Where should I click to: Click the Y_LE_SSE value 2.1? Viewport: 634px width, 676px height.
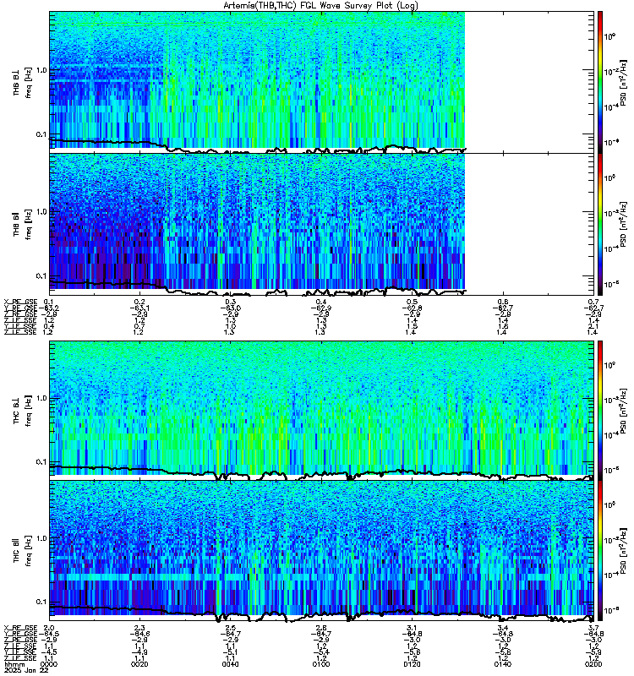pyautogui.click(x=593, y=326)
